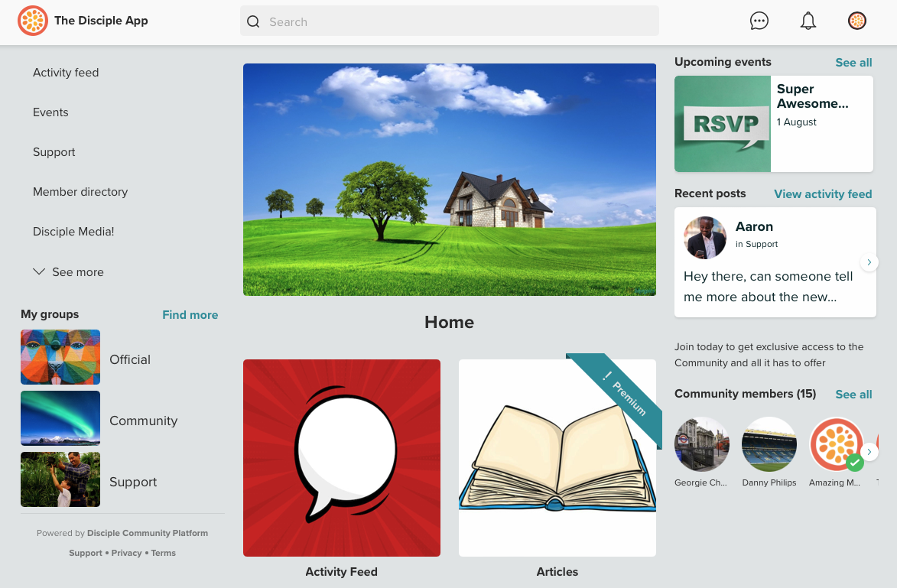This screenshot has height=588, width=897.
Task: Open Disciple Media! from sidebar
Action: (x=73, y=232)
